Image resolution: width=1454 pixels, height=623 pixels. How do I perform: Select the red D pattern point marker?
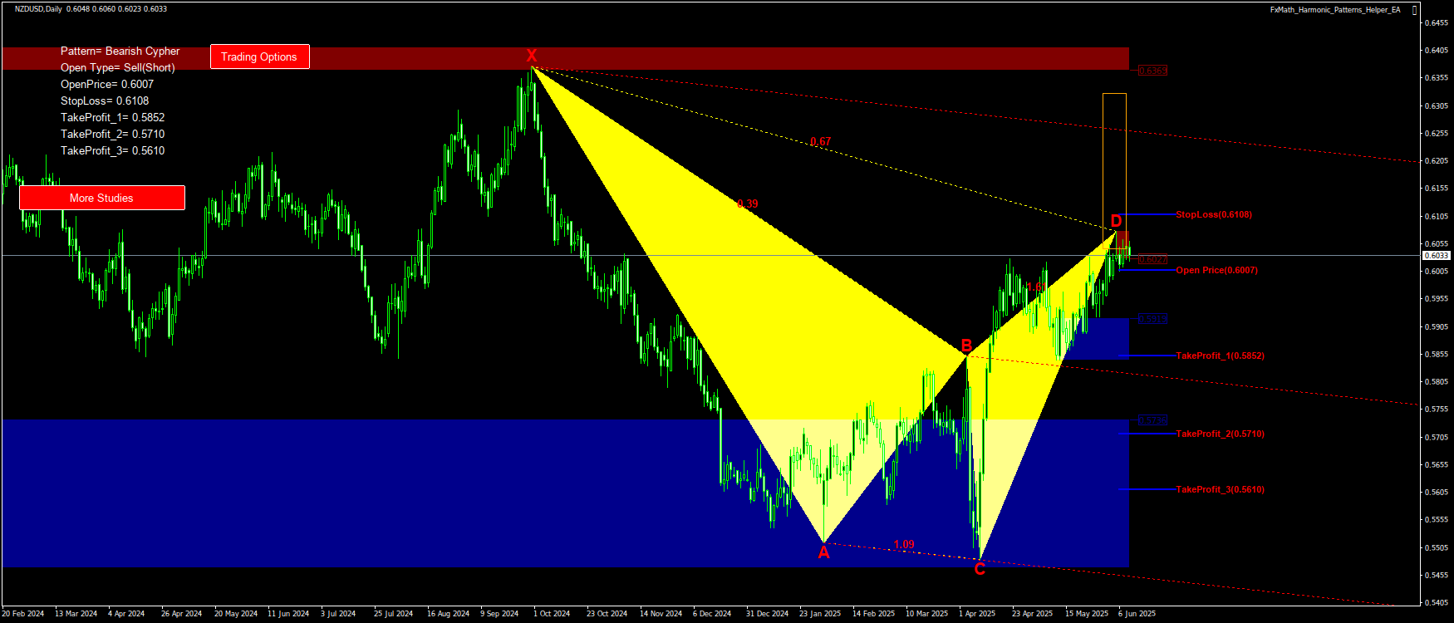click(1116, 220)
